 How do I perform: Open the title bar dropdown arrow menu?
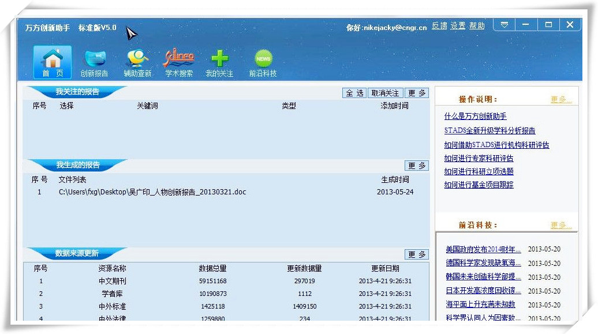click(504, 25)
